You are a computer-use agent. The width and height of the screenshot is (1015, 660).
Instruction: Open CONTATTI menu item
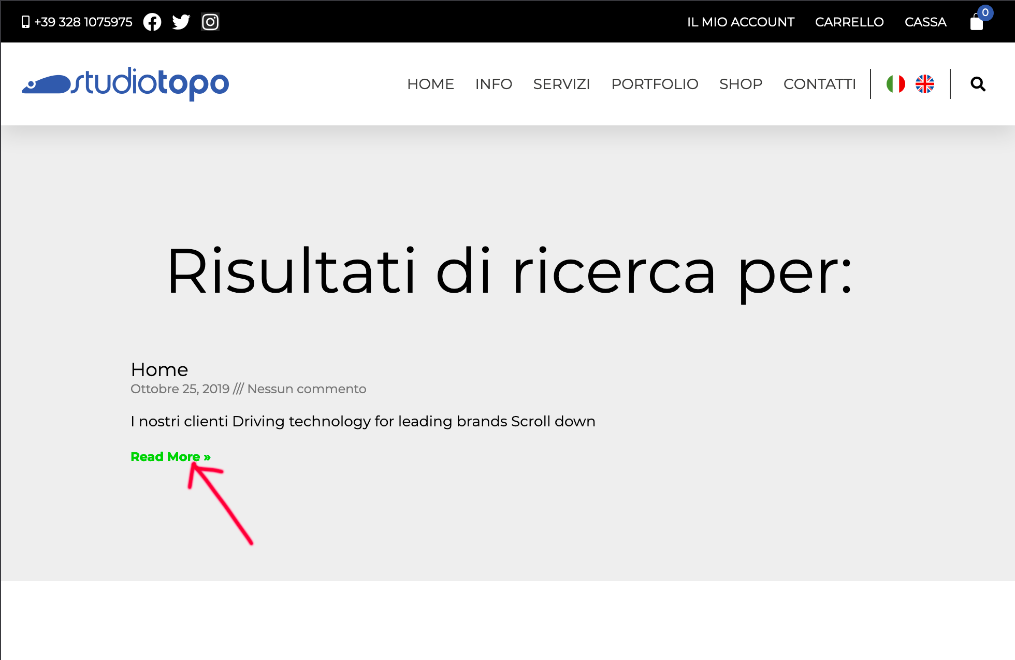pos(819,84)
